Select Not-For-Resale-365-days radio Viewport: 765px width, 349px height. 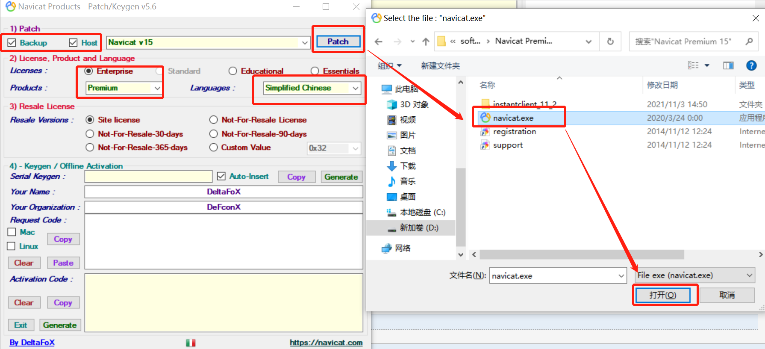[90, 148]
